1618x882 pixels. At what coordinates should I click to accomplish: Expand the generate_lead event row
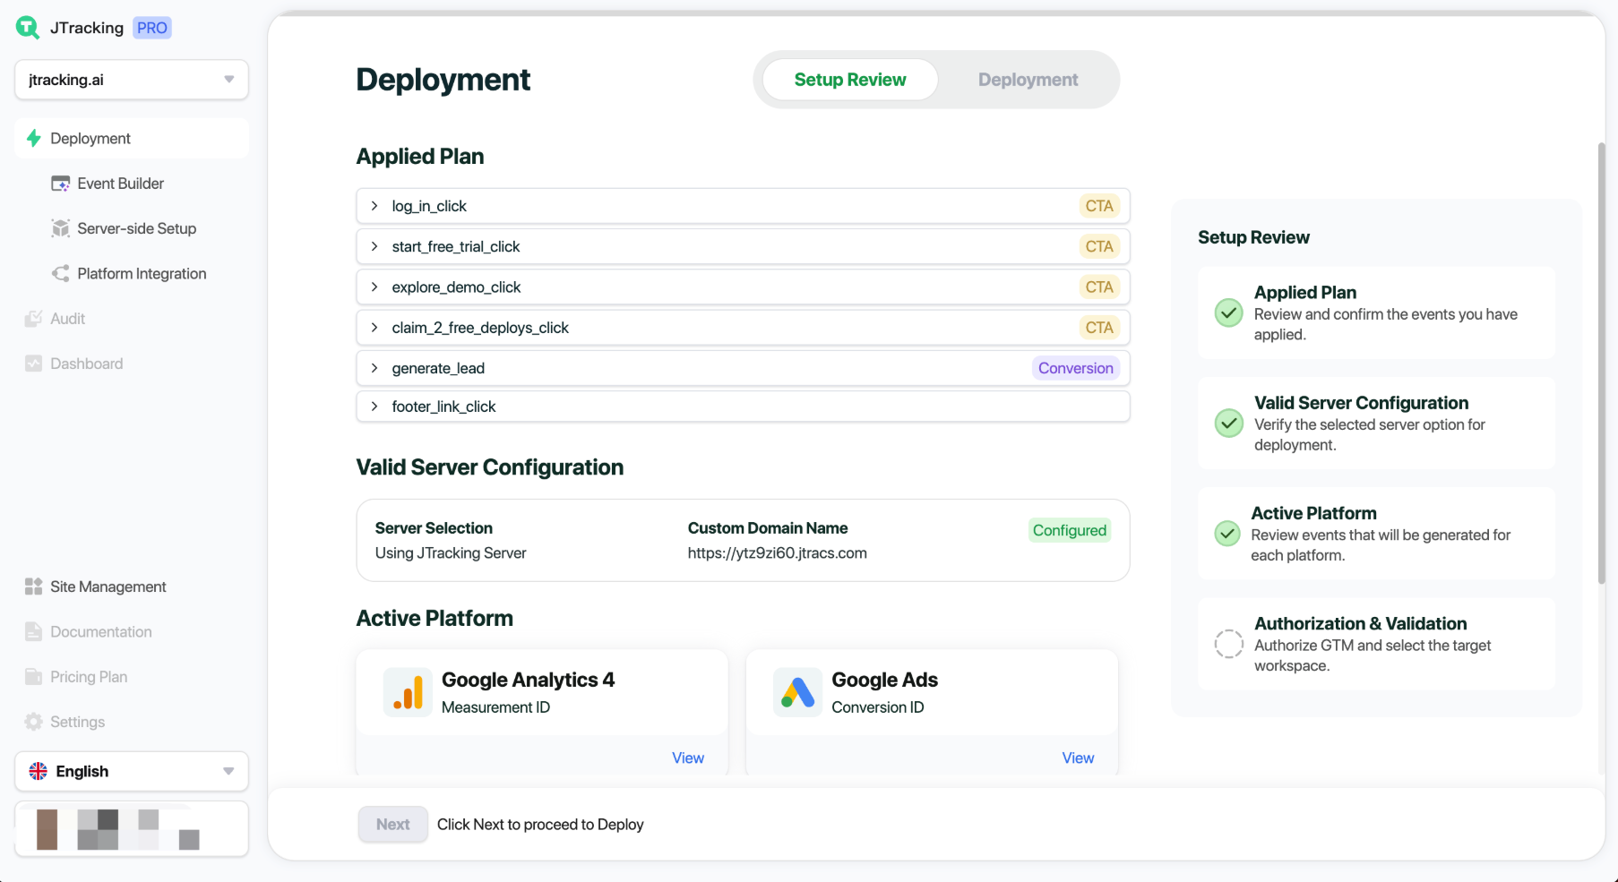click(x=374, y=368)
